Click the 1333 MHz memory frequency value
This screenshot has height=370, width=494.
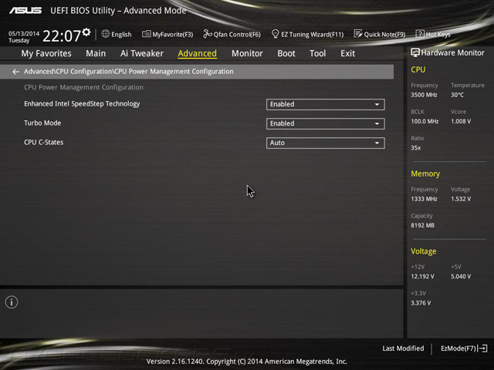pyautogui.click(x=424, y=199)
